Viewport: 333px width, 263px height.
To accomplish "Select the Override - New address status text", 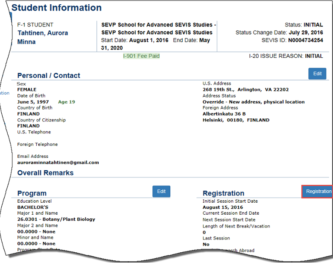I will pyautogui.click(x=254, y=102).
